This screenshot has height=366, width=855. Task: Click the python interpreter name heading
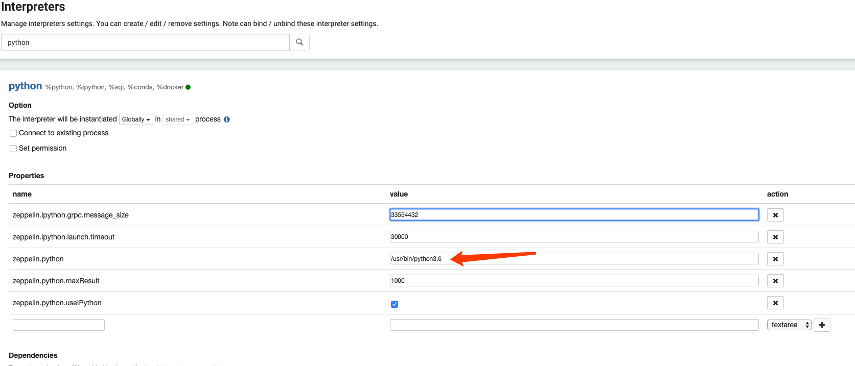[x=25, y=86]
